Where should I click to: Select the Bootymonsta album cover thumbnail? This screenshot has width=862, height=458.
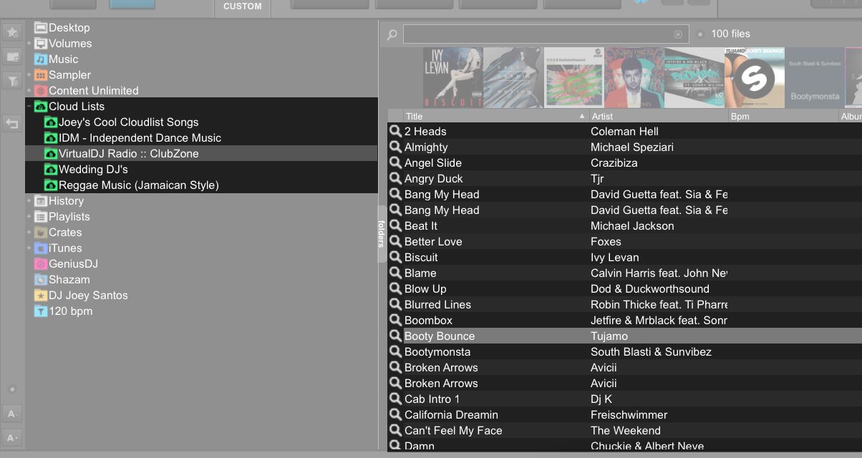click(x=815, y=78)
